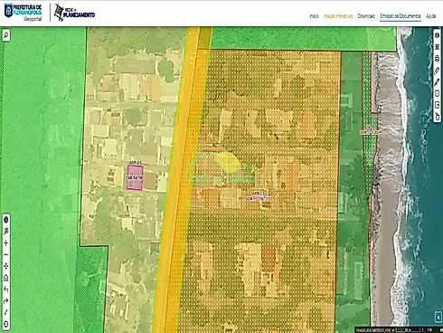Select the pan arrows tool

[x=6, y=266]
